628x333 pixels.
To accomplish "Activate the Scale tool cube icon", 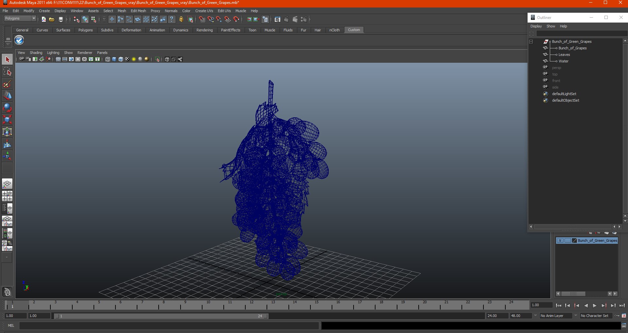I will tap(7, 120).
